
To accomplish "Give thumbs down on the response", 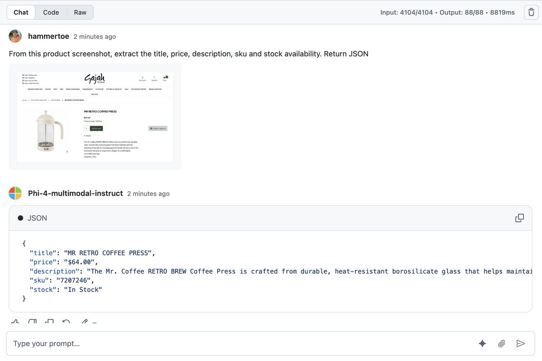I will pos(32,322).
